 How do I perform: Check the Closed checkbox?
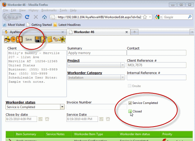coord(130,111)
